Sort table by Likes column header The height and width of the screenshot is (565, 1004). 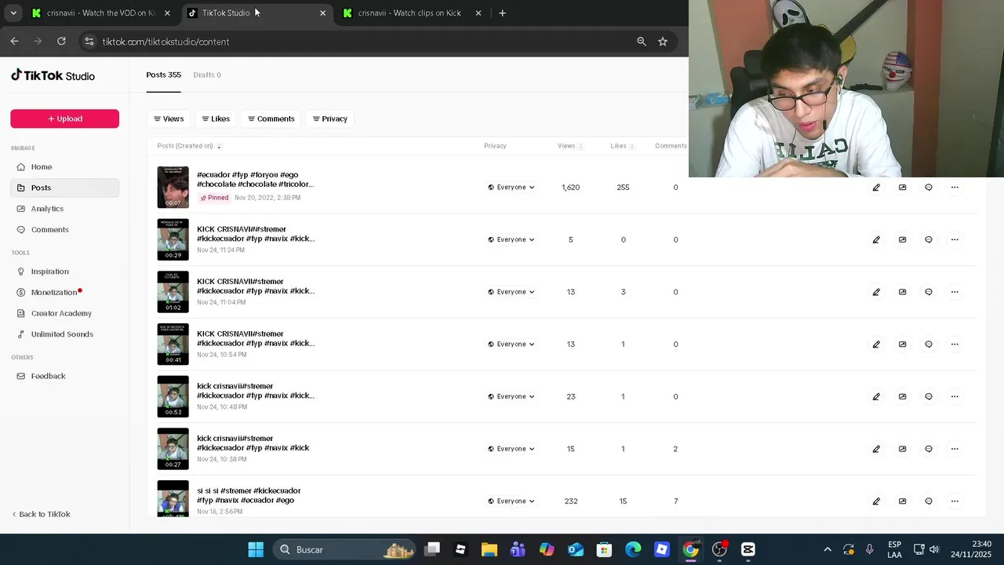(622, 146)
